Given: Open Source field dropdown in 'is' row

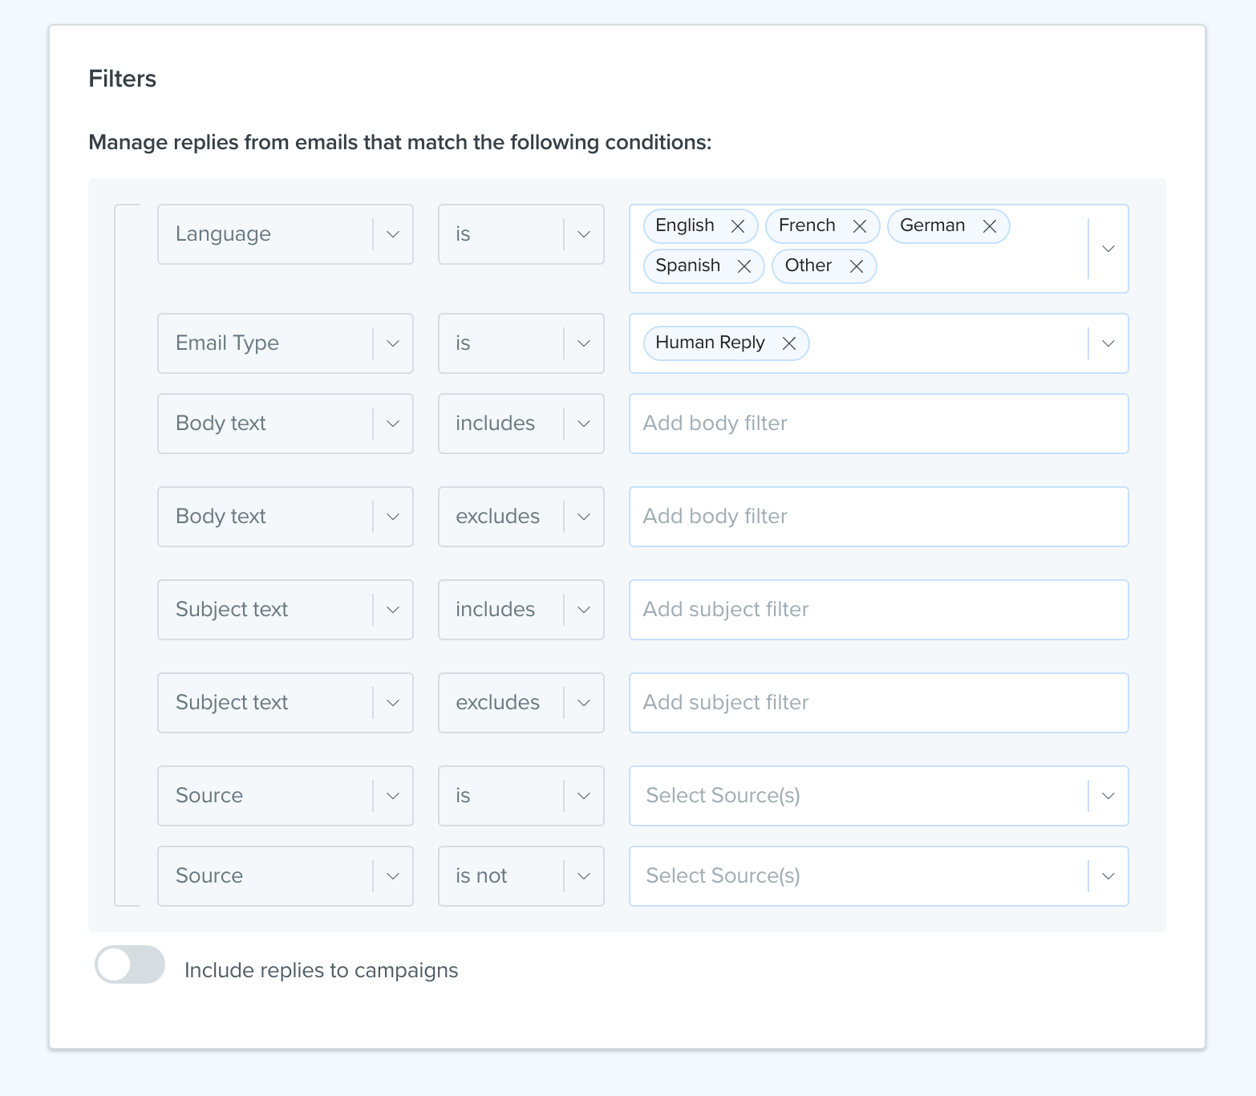Looking at the screenshot, I should point(286,796).
